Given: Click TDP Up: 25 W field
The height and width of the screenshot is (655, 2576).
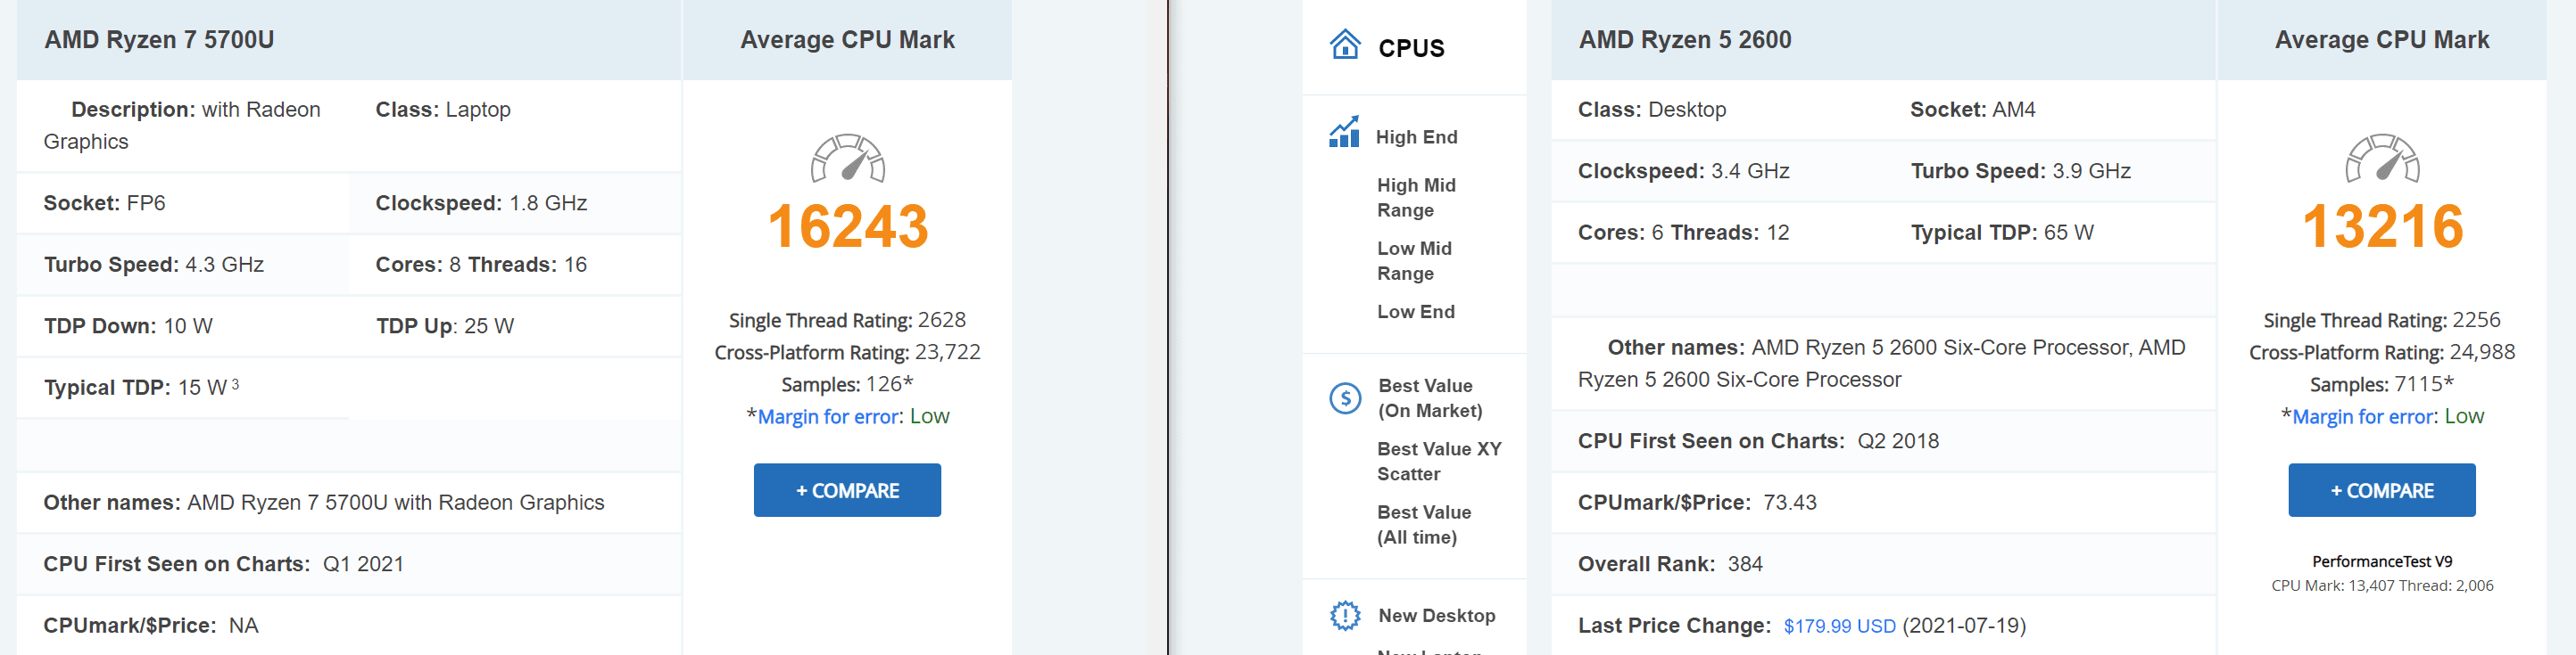Looking at the screenshot, I should [x=445, y=326].
